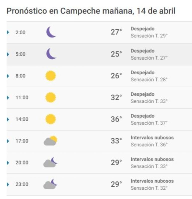The height and width of the screenshot is (199, 192).
Task: Click cloudy sun icon at 17:00
Action: (x=50, y=140)
